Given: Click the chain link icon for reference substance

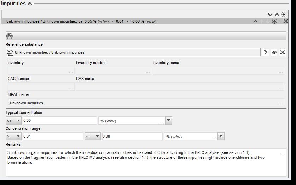Looking at the screenshot, I should 274,52.
